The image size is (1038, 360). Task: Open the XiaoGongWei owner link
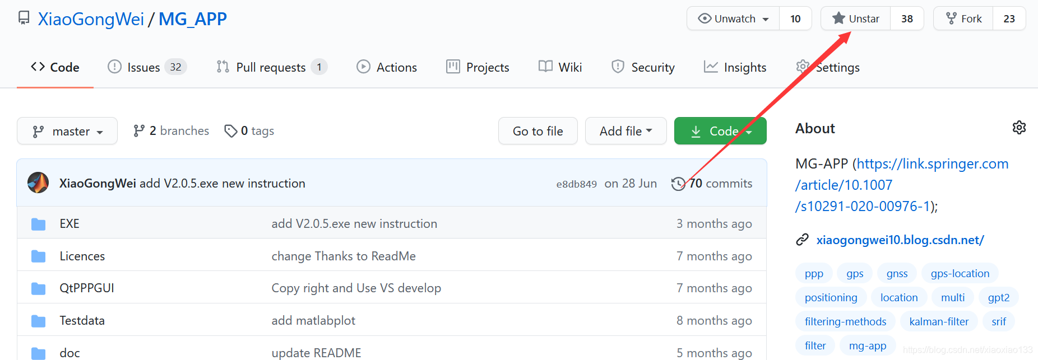click(91, 19)
